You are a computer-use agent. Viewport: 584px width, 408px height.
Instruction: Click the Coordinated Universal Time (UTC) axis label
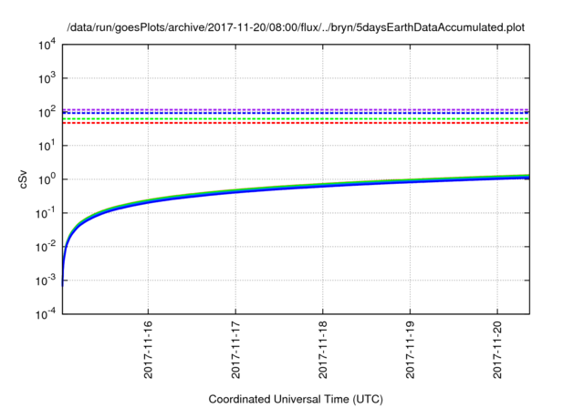click(x=296, y=399)
